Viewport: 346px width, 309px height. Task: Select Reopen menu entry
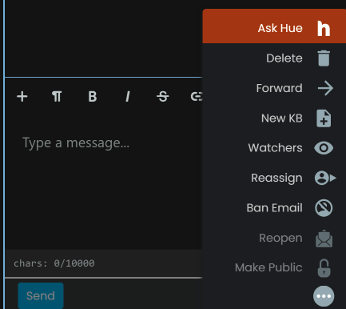coord(274,238)
